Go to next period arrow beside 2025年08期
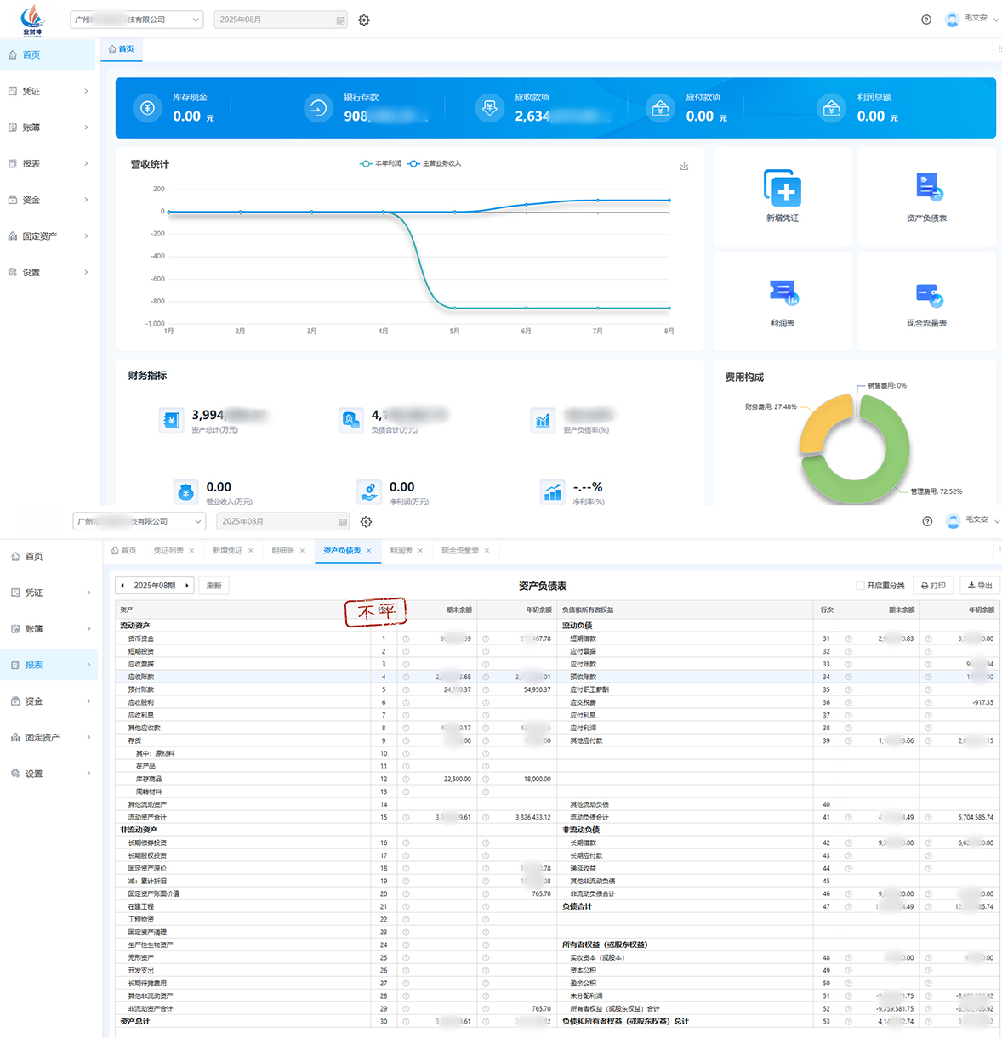1002x1038 pixels. click(187, 586)
